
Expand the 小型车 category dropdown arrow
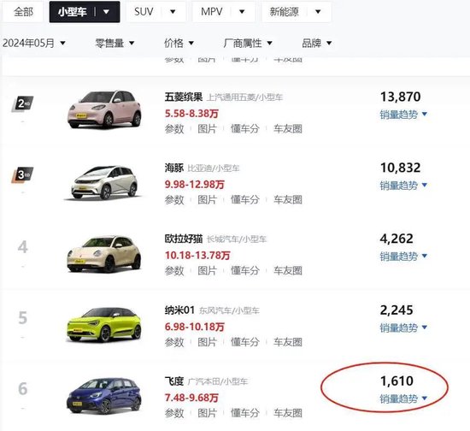(x=106, y=12)
